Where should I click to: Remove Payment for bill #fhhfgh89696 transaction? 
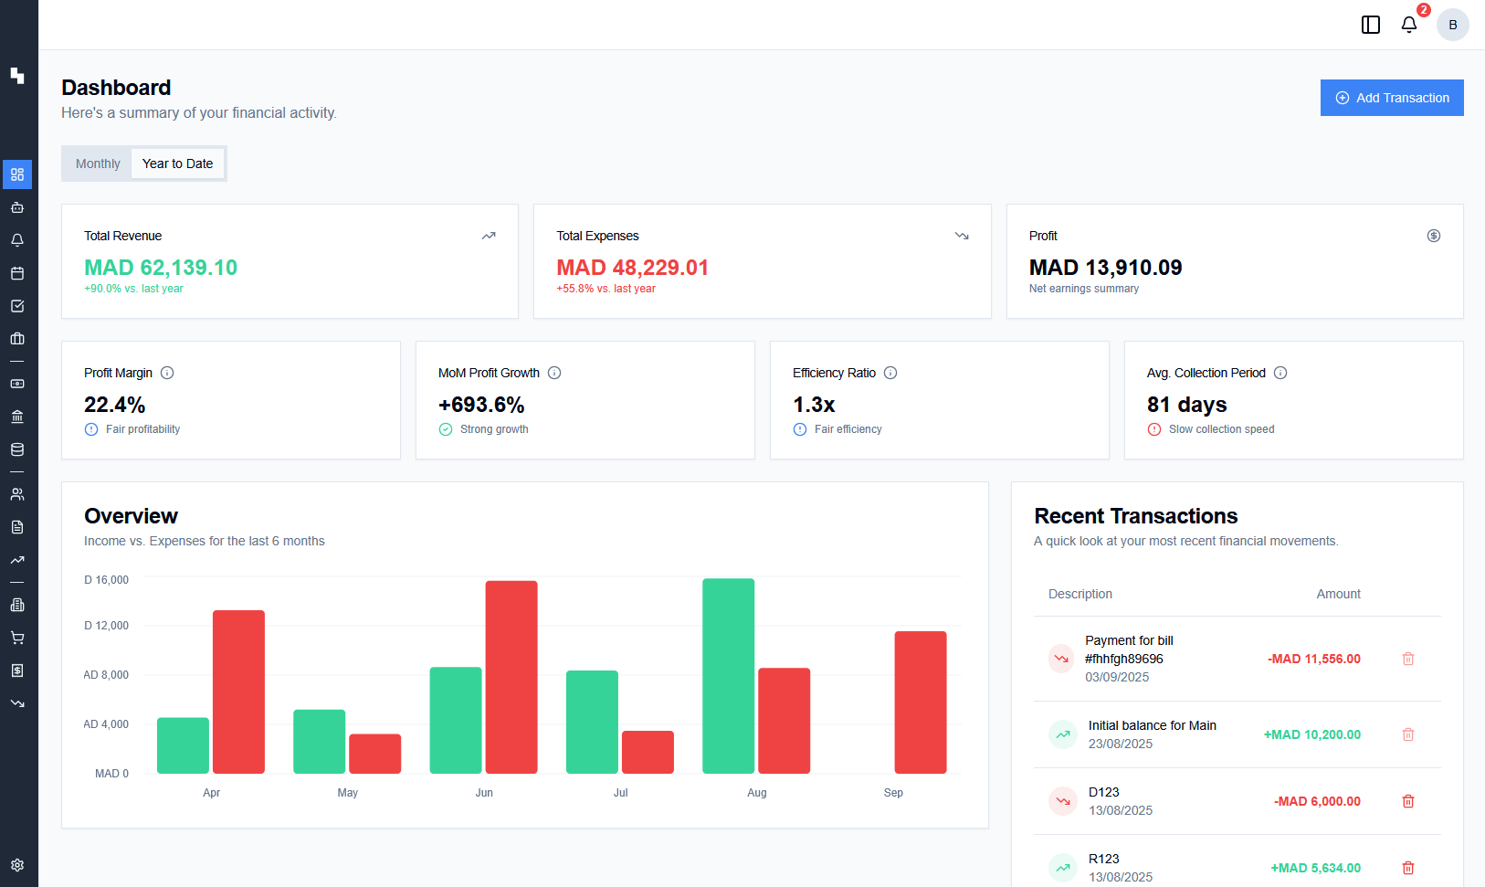point(1408,659)
